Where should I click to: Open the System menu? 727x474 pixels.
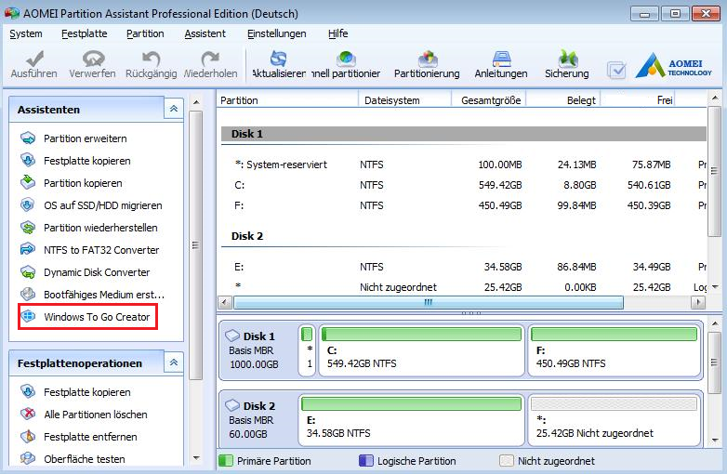pos(26,33)
